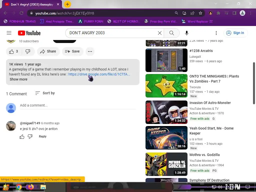Reload the current page
The width and height of the screenshot is (256, 192).
pos(21,13)
